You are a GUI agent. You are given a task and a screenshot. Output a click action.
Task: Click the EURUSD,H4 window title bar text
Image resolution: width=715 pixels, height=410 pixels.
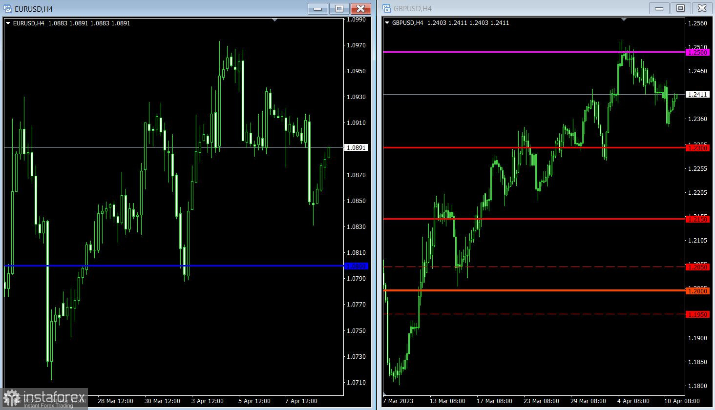(x=34, y=9)
